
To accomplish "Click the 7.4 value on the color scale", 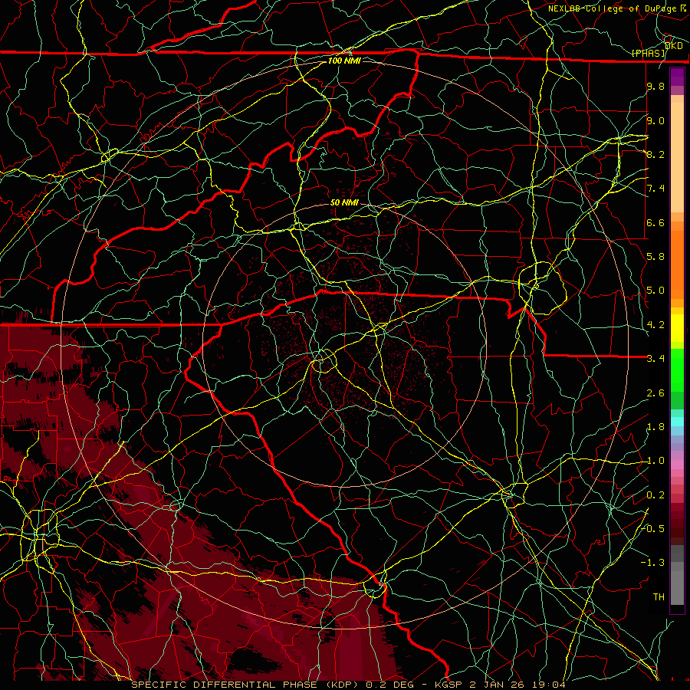I will 655,189.
